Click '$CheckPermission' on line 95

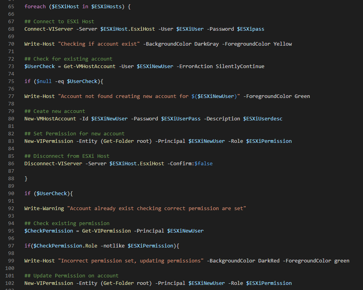click(x=49, y=231)
